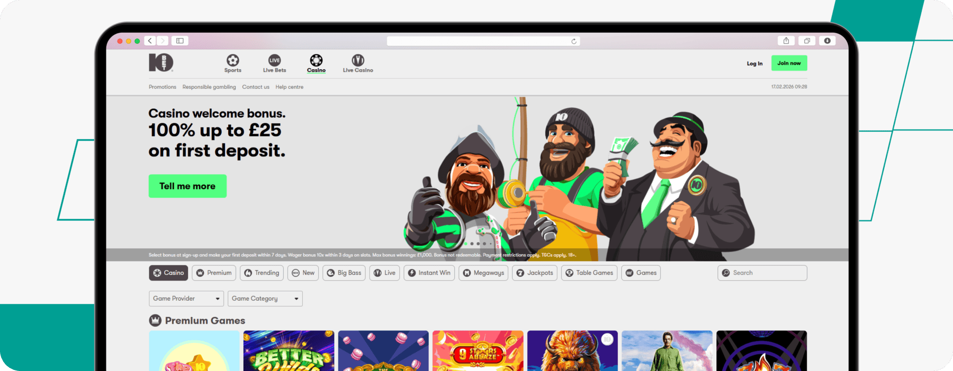
Task: Open the browser downloads icon
Action: [x=827, y=41]
